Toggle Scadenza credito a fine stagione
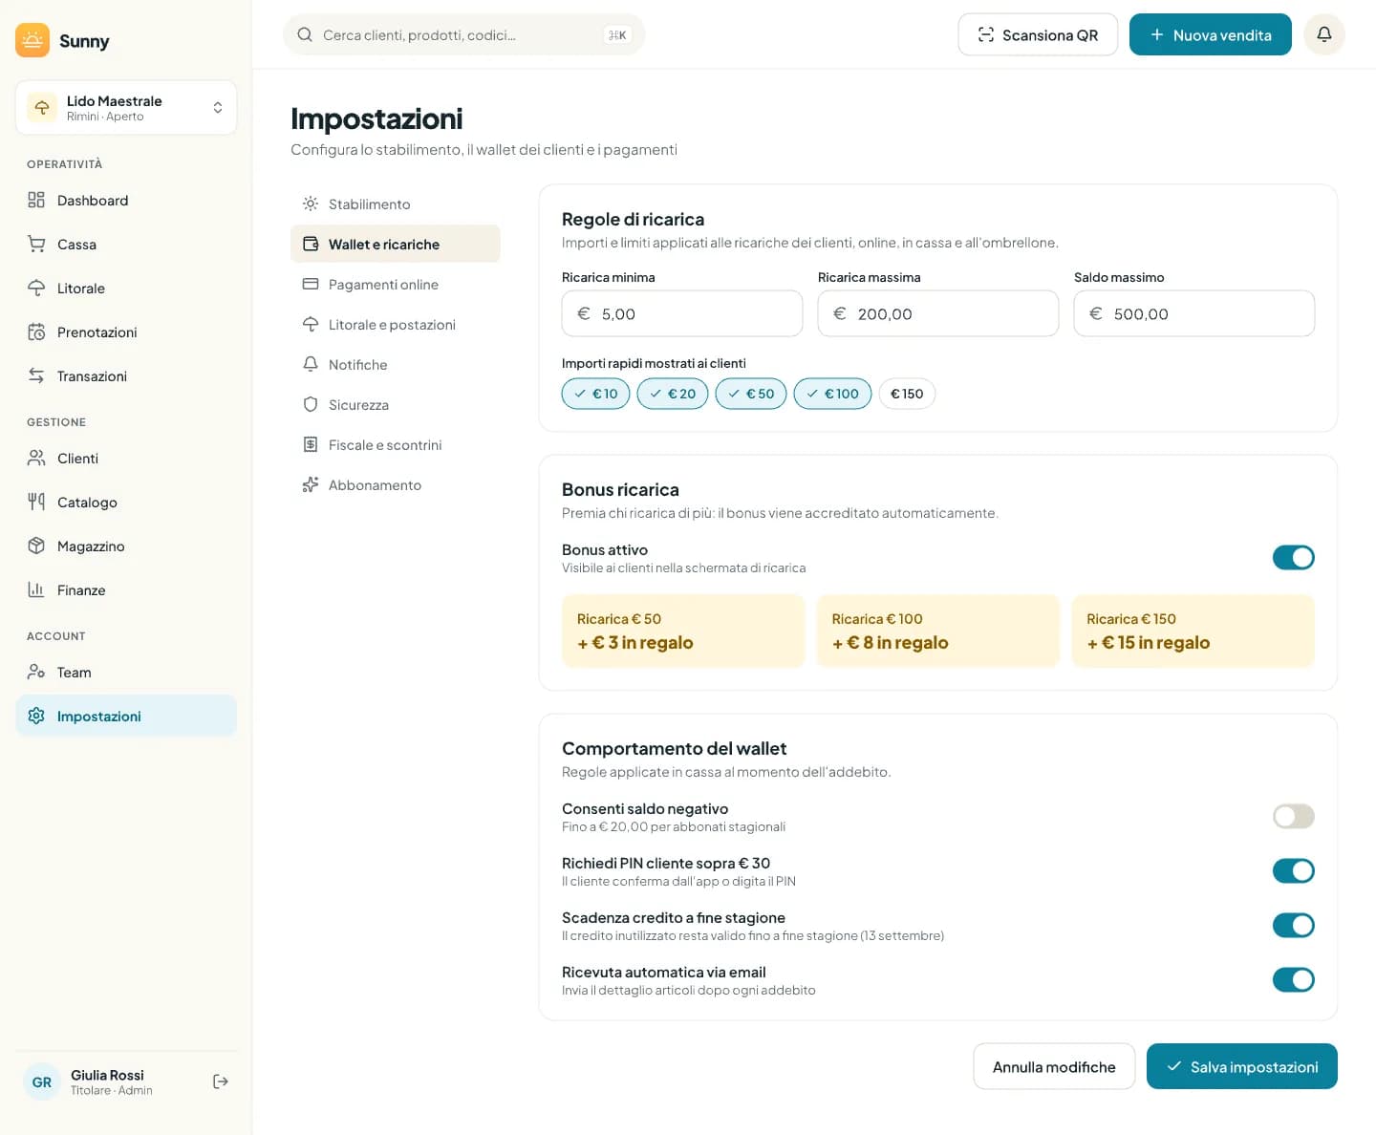The image size is (1376, 1135). point(1294,925)
